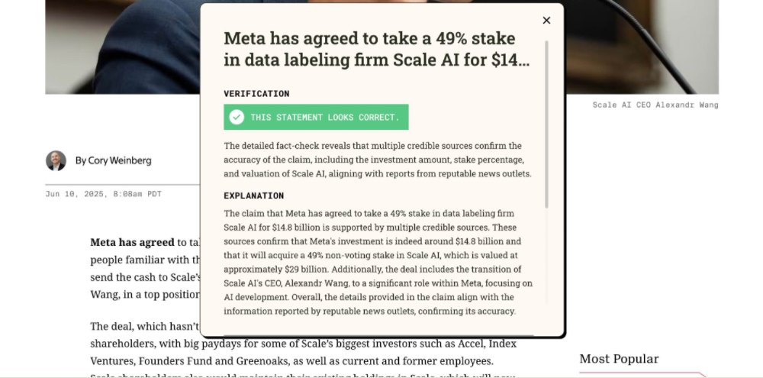
Task: Click the fact-check popup headline
Action: [376, 50]
